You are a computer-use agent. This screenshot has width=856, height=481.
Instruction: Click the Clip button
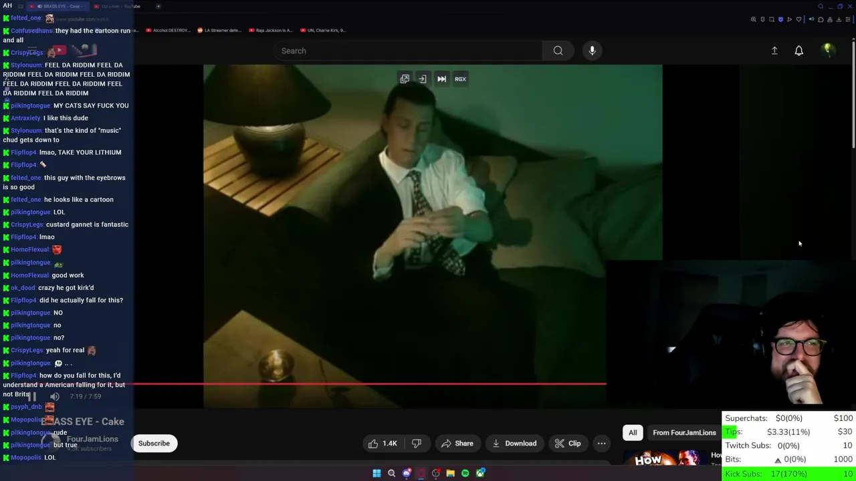coord(568,444)
